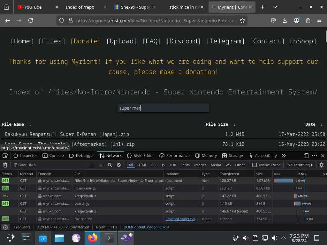This screenshot has width=327, height=245.
Task: Save page to Pocket icon
Action: 273,20
